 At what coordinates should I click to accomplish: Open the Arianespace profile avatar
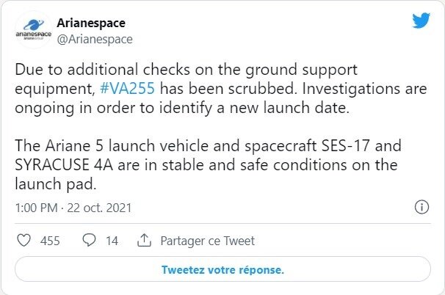point(34,31)
